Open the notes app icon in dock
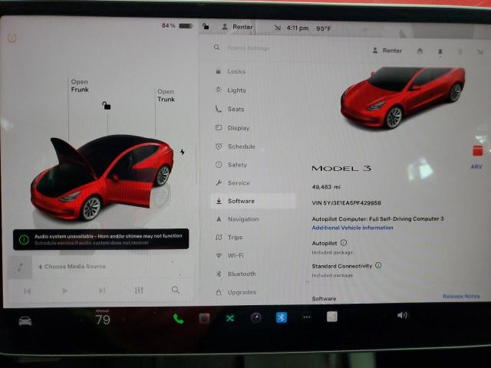 point(332,317)
